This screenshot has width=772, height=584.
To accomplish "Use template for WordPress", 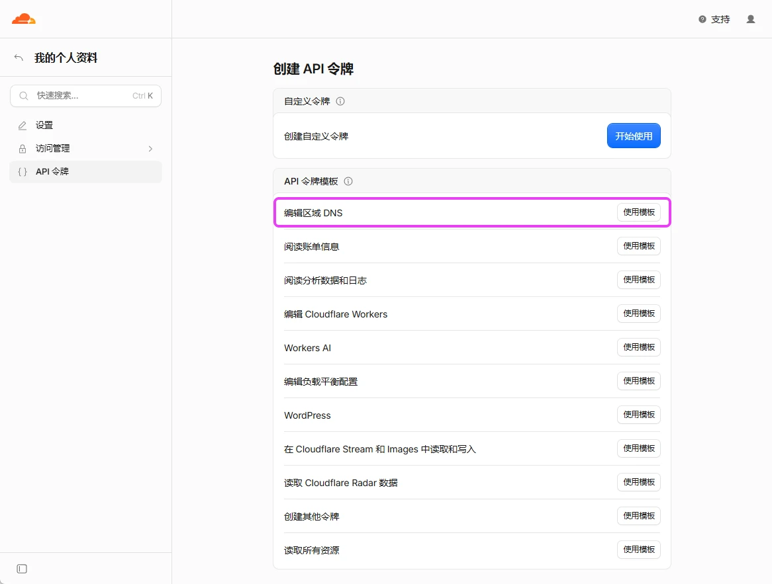I will tap(638, 415).
